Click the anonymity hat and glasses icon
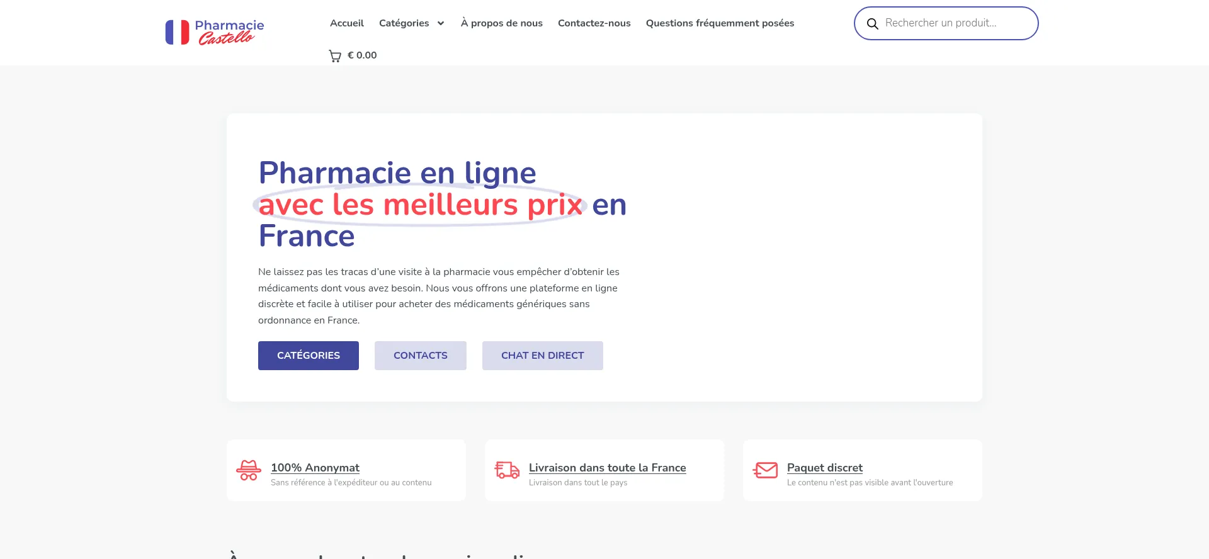This screenshot has width=1209, height=559. pyautogui.click(x=249, y=470)
